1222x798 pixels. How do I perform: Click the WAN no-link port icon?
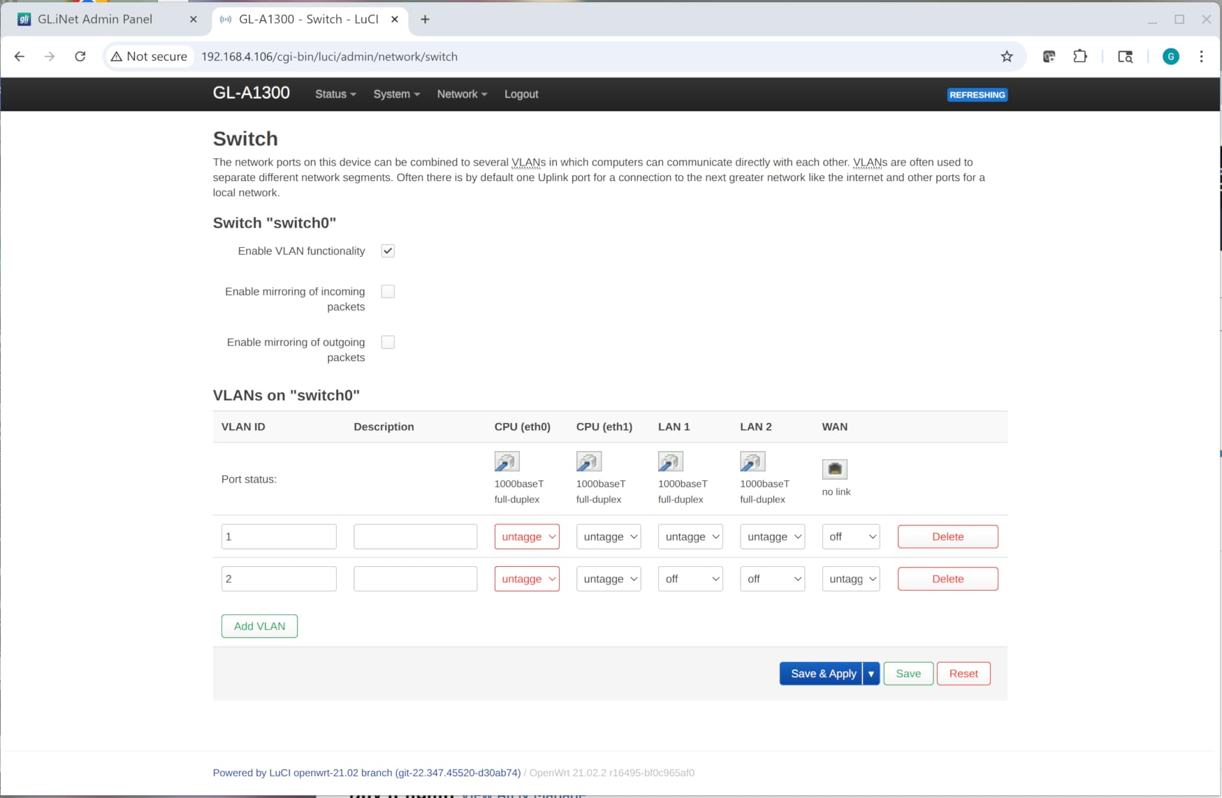(x=834, y=469)
